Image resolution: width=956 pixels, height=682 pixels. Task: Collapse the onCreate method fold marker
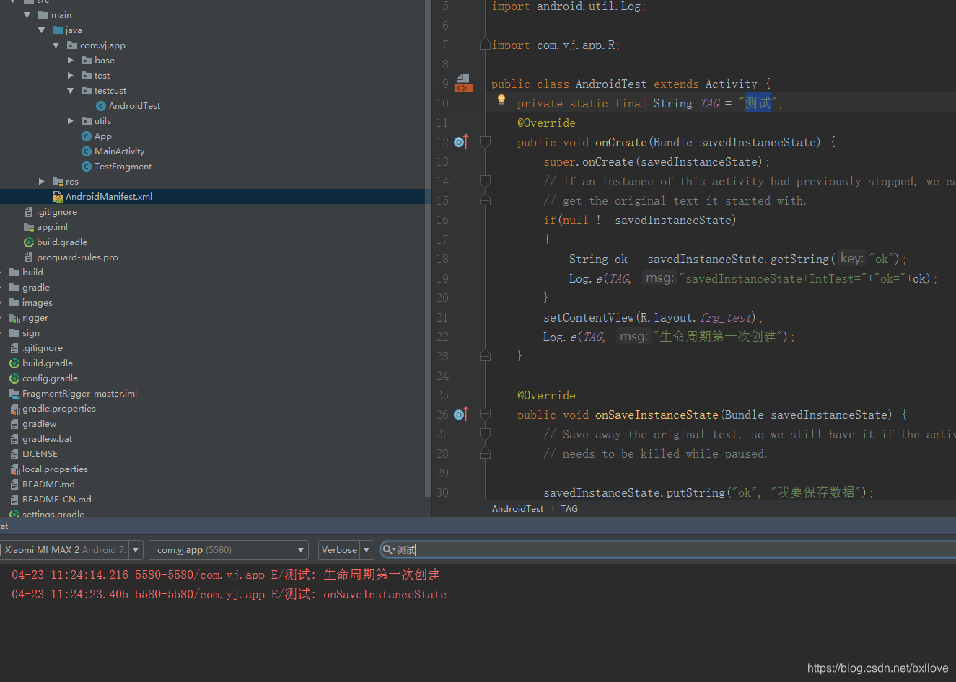point(485,142)
